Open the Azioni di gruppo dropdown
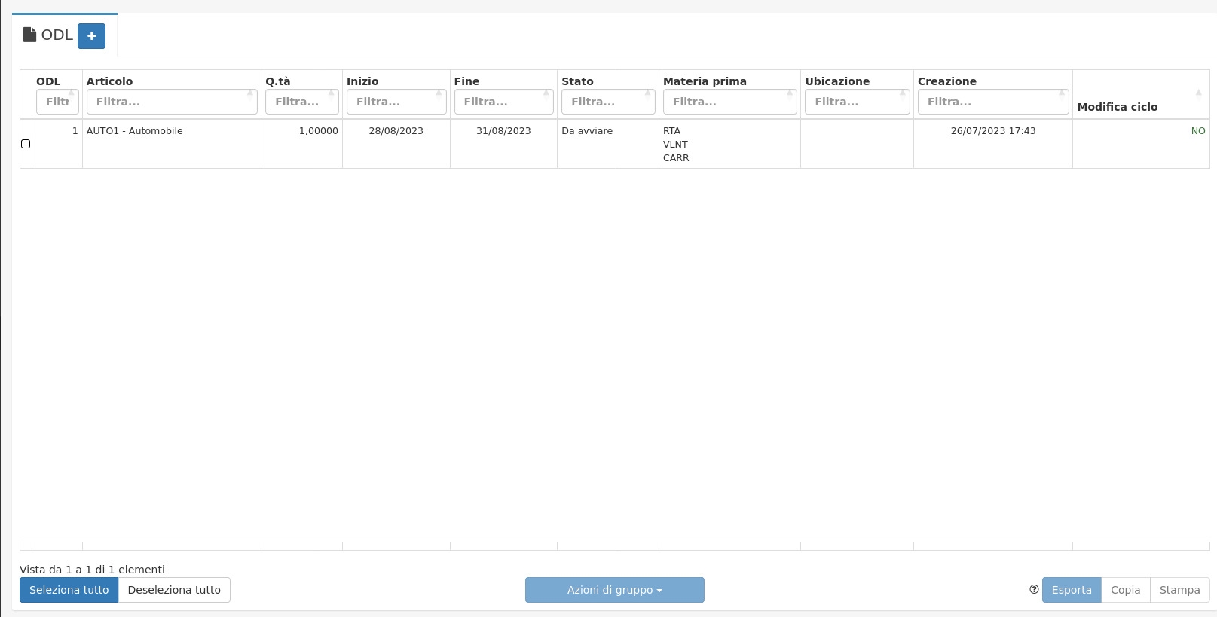Image resolution: width=1217 pixels, height=617 pixels. (614, 590)
